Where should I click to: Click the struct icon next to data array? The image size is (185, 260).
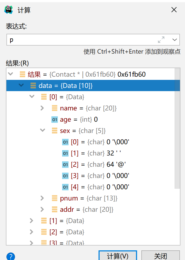tap(33, 85)
